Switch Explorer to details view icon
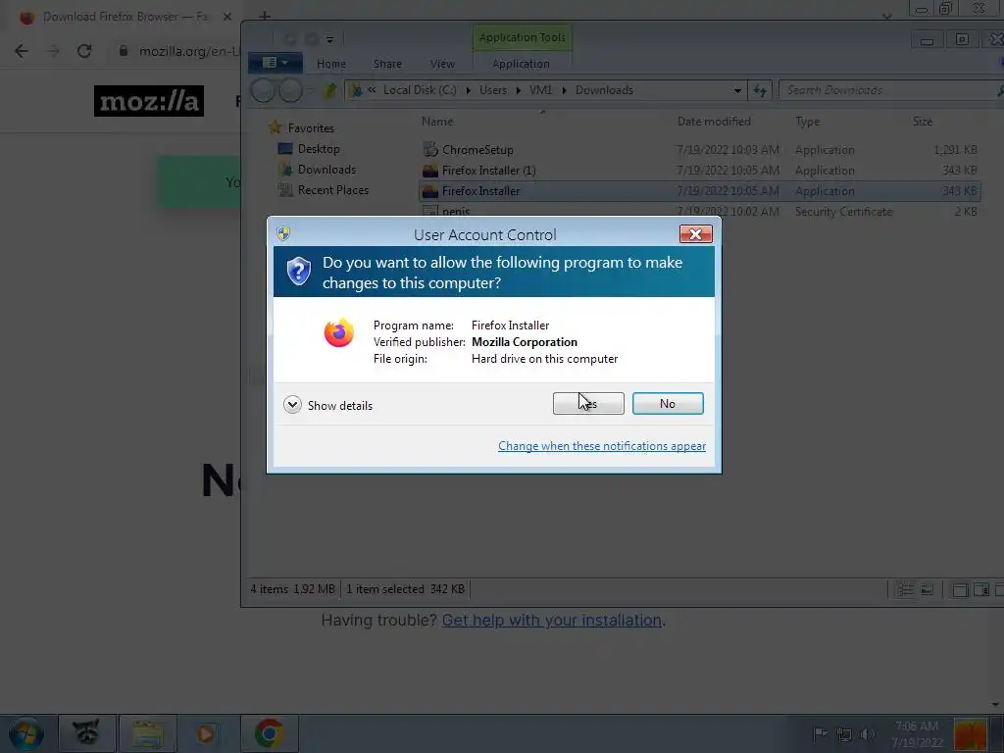 (x=905, y=589)
